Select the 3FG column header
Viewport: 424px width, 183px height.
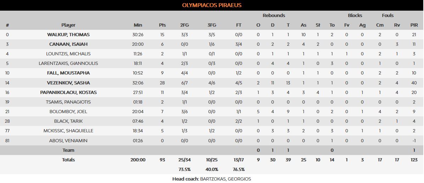pyautogui.click(x=212, y=25)
